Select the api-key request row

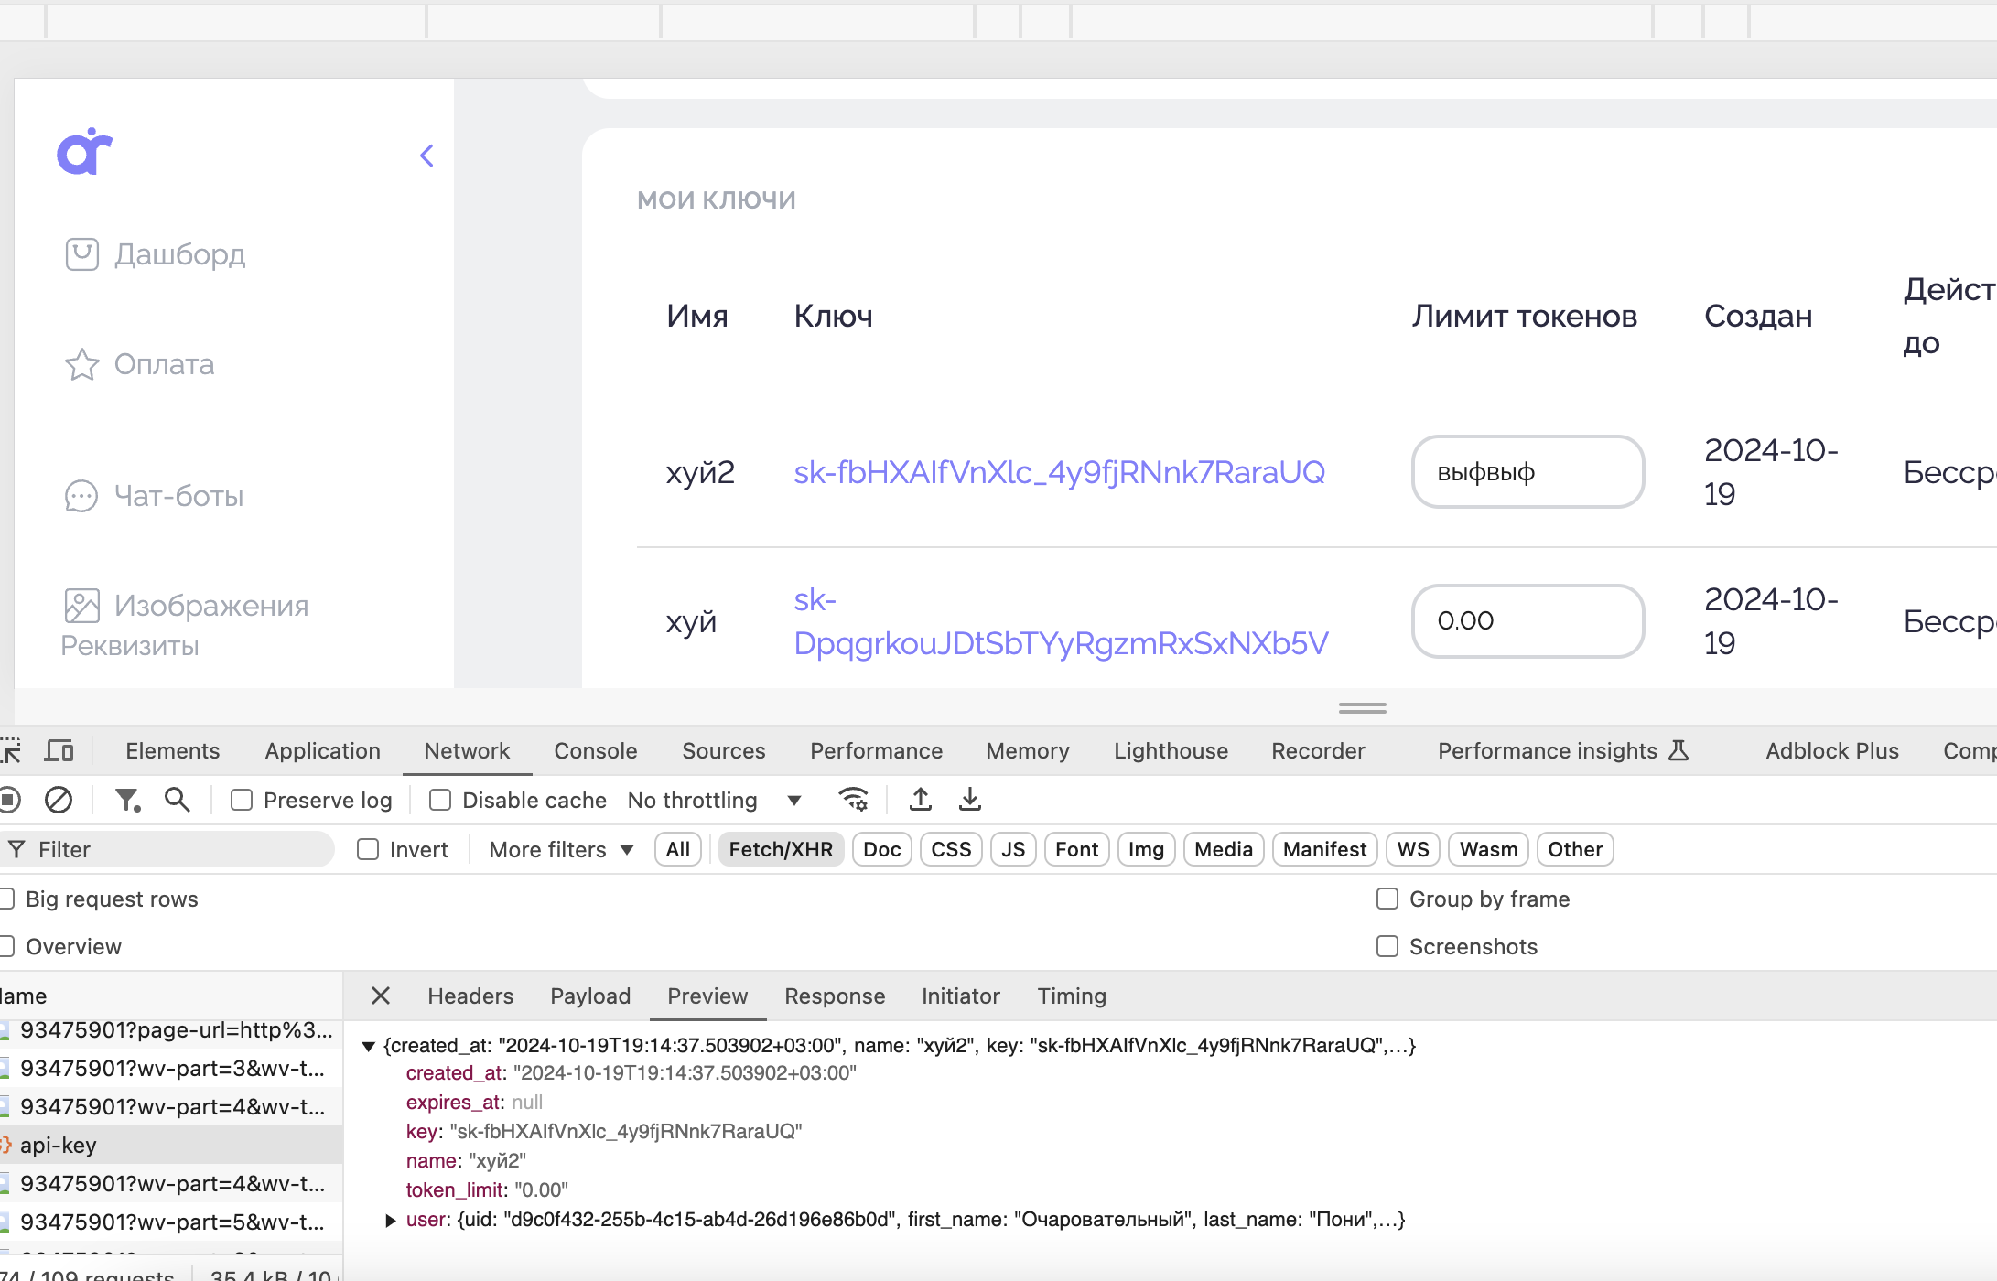[x=171, y=1145]
